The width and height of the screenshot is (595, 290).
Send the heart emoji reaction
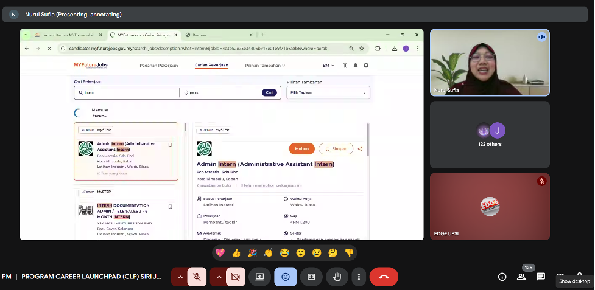pyautogui.click(x=220, y=252)
